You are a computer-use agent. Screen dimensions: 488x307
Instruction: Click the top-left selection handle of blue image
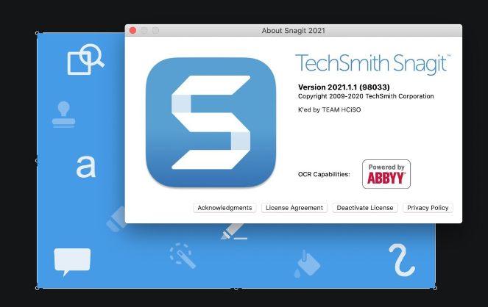click(38, 33)
